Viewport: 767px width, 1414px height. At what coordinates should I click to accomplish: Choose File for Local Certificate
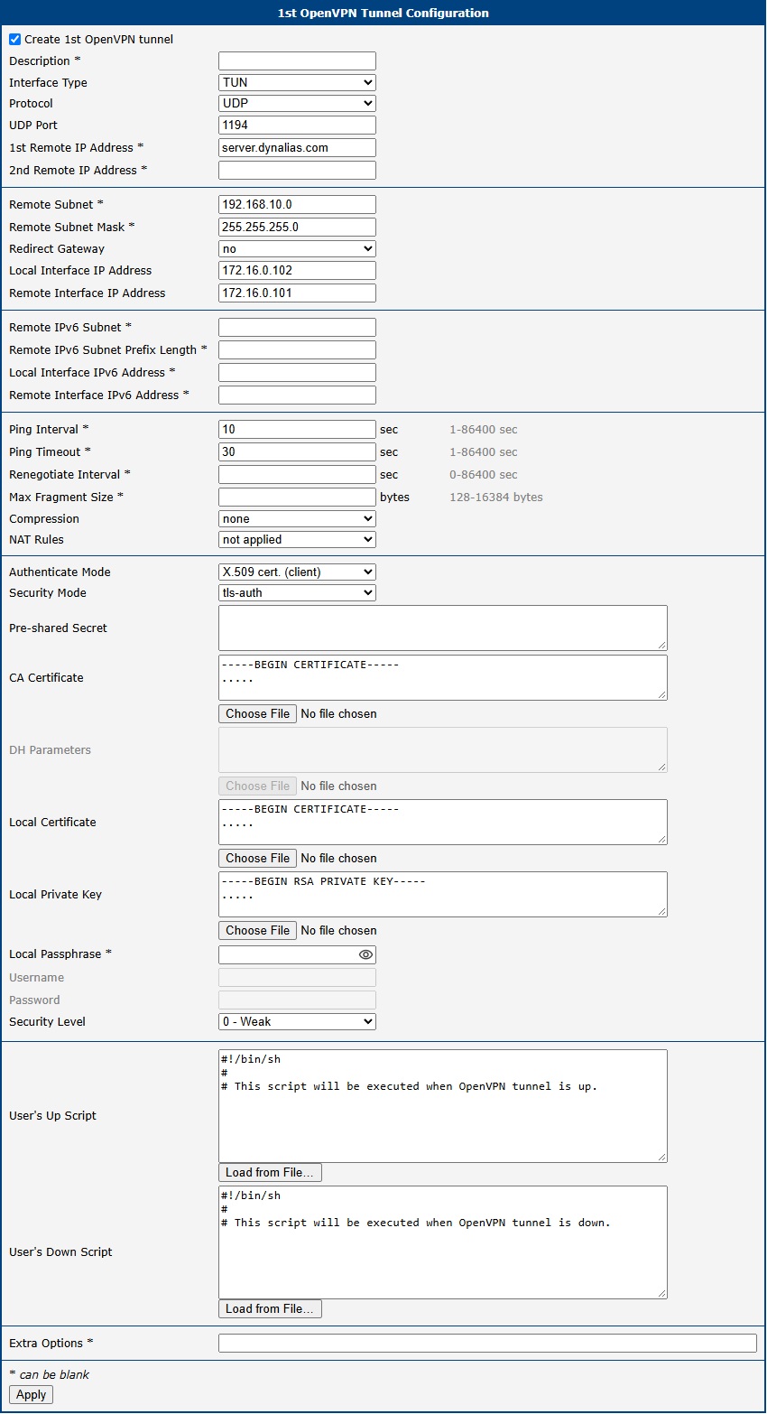(257, 858)
